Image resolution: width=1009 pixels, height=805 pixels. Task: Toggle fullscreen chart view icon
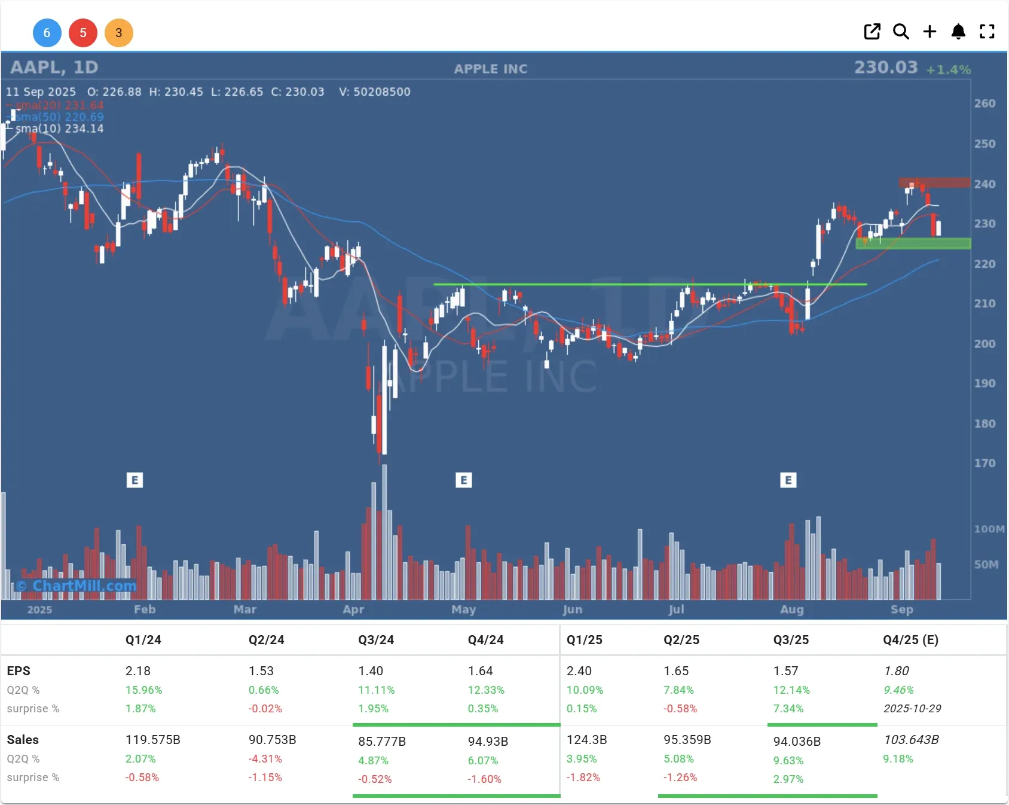click(x=987, y=32)
